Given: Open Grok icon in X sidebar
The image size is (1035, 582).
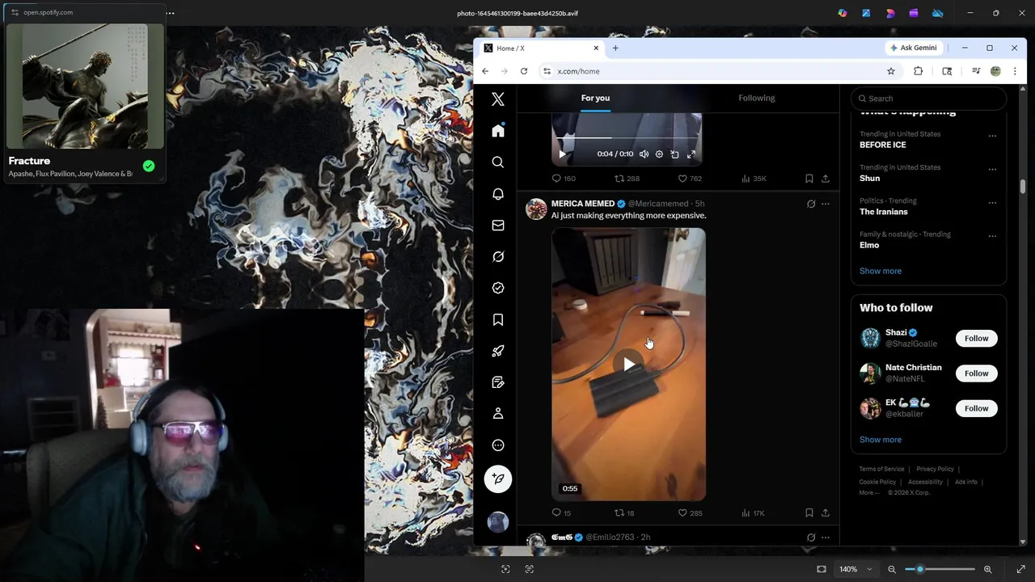Looking at the screenshot, I should [x=498, y=257].
